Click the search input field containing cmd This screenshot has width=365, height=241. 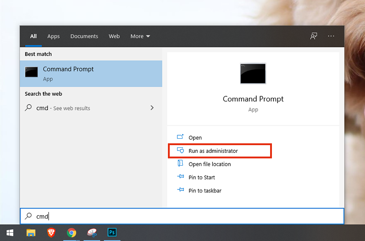tap(182, 216)
